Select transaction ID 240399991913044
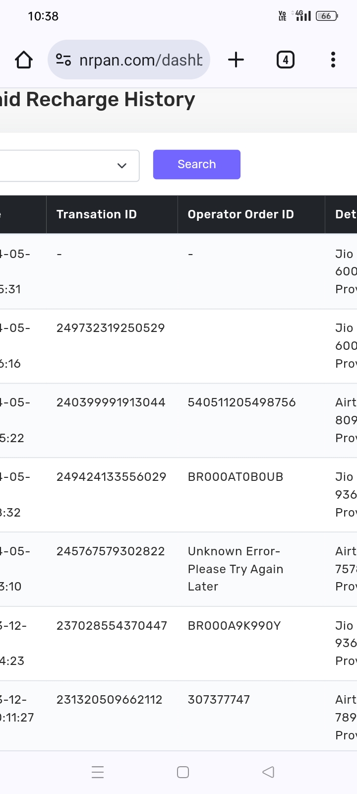Viewport: 357px width, 794px height. pyautogui.click(x=111, y=402)
